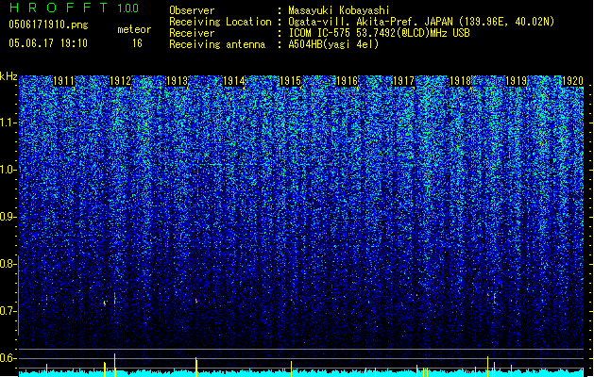Viewport: 594px width, 377px height.
Task: Click the tallest yellow power spike at 1912
Action: (115, 365)
